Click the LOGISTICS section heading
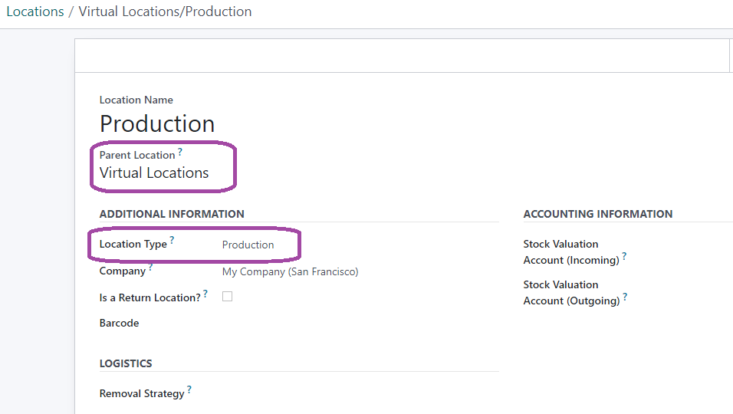Screen dimensions: 733x414 pyautogui.click(x=126, y=363)
